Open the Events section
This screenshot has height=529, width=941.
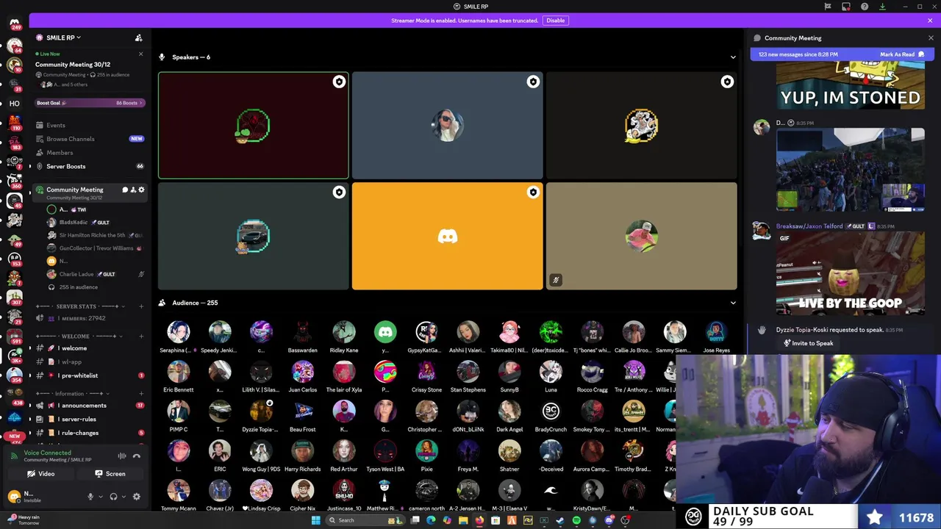(56, 125)
